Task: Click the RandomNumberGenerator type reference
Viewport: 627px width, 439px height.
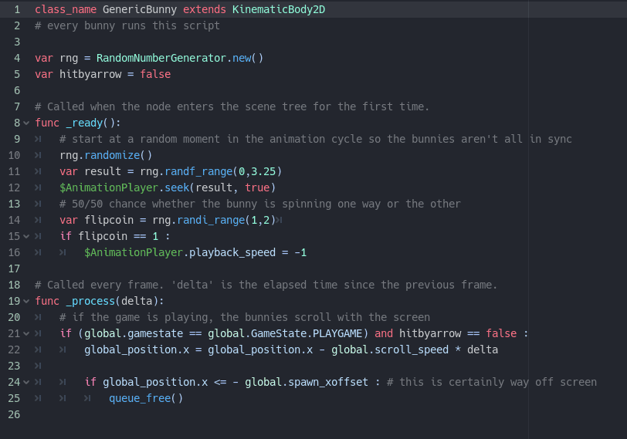Action: point(161,59)
